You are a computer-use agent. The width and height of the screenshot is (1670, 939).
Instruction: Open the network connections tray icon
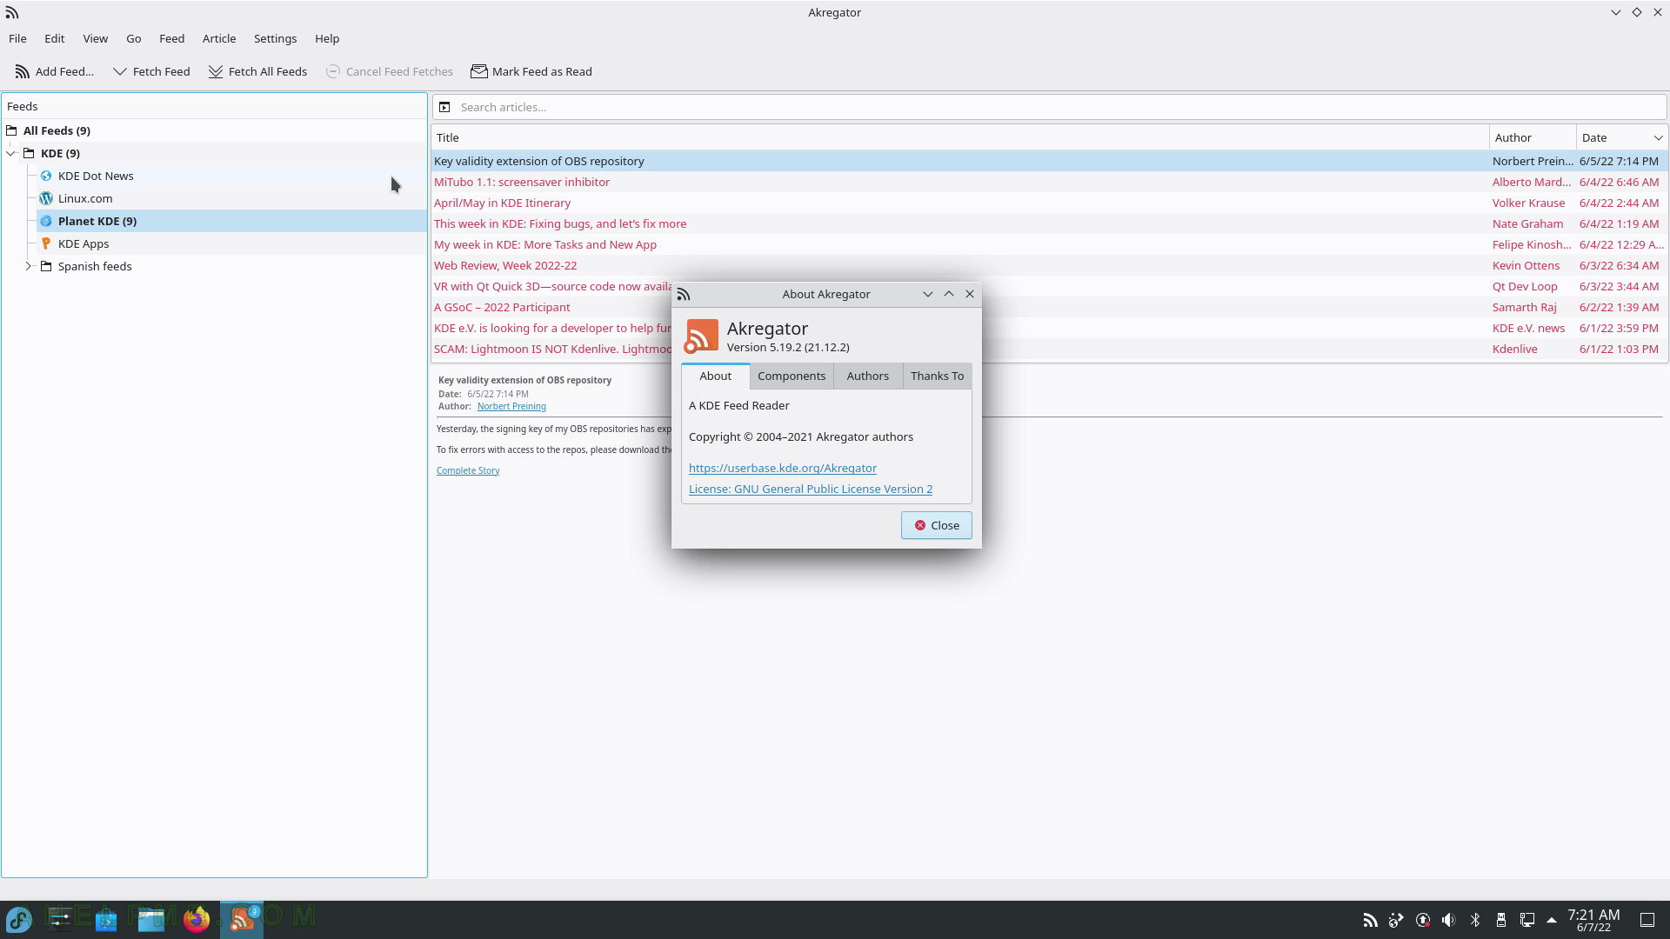point(1527,920)
